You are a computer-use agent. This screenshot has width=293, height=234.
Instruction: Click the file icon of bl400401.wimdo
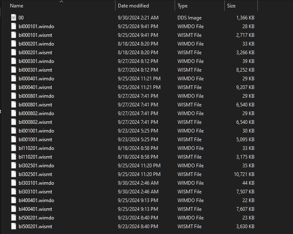[x=14, y=200]
